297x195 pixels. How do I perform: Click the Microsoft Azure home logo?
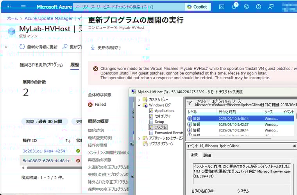coord(54,7)
